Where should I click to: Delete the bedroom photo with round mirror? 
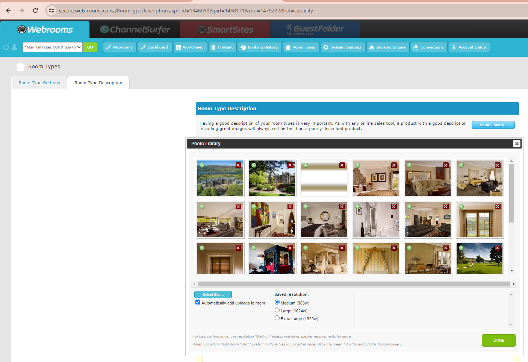coord(342,207)
